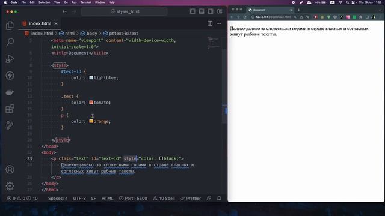Screen dimensions: 385x216
Task: Open the editor More Actions ellipsis
Action: 219,23
